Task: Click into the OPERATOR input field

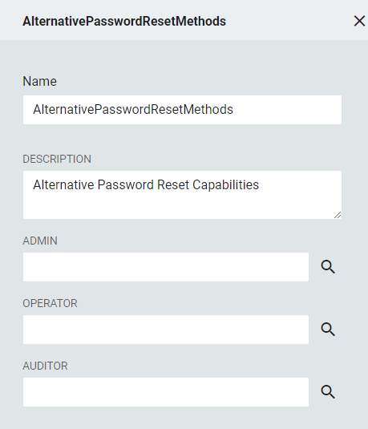Action: (x=166, y=330)
